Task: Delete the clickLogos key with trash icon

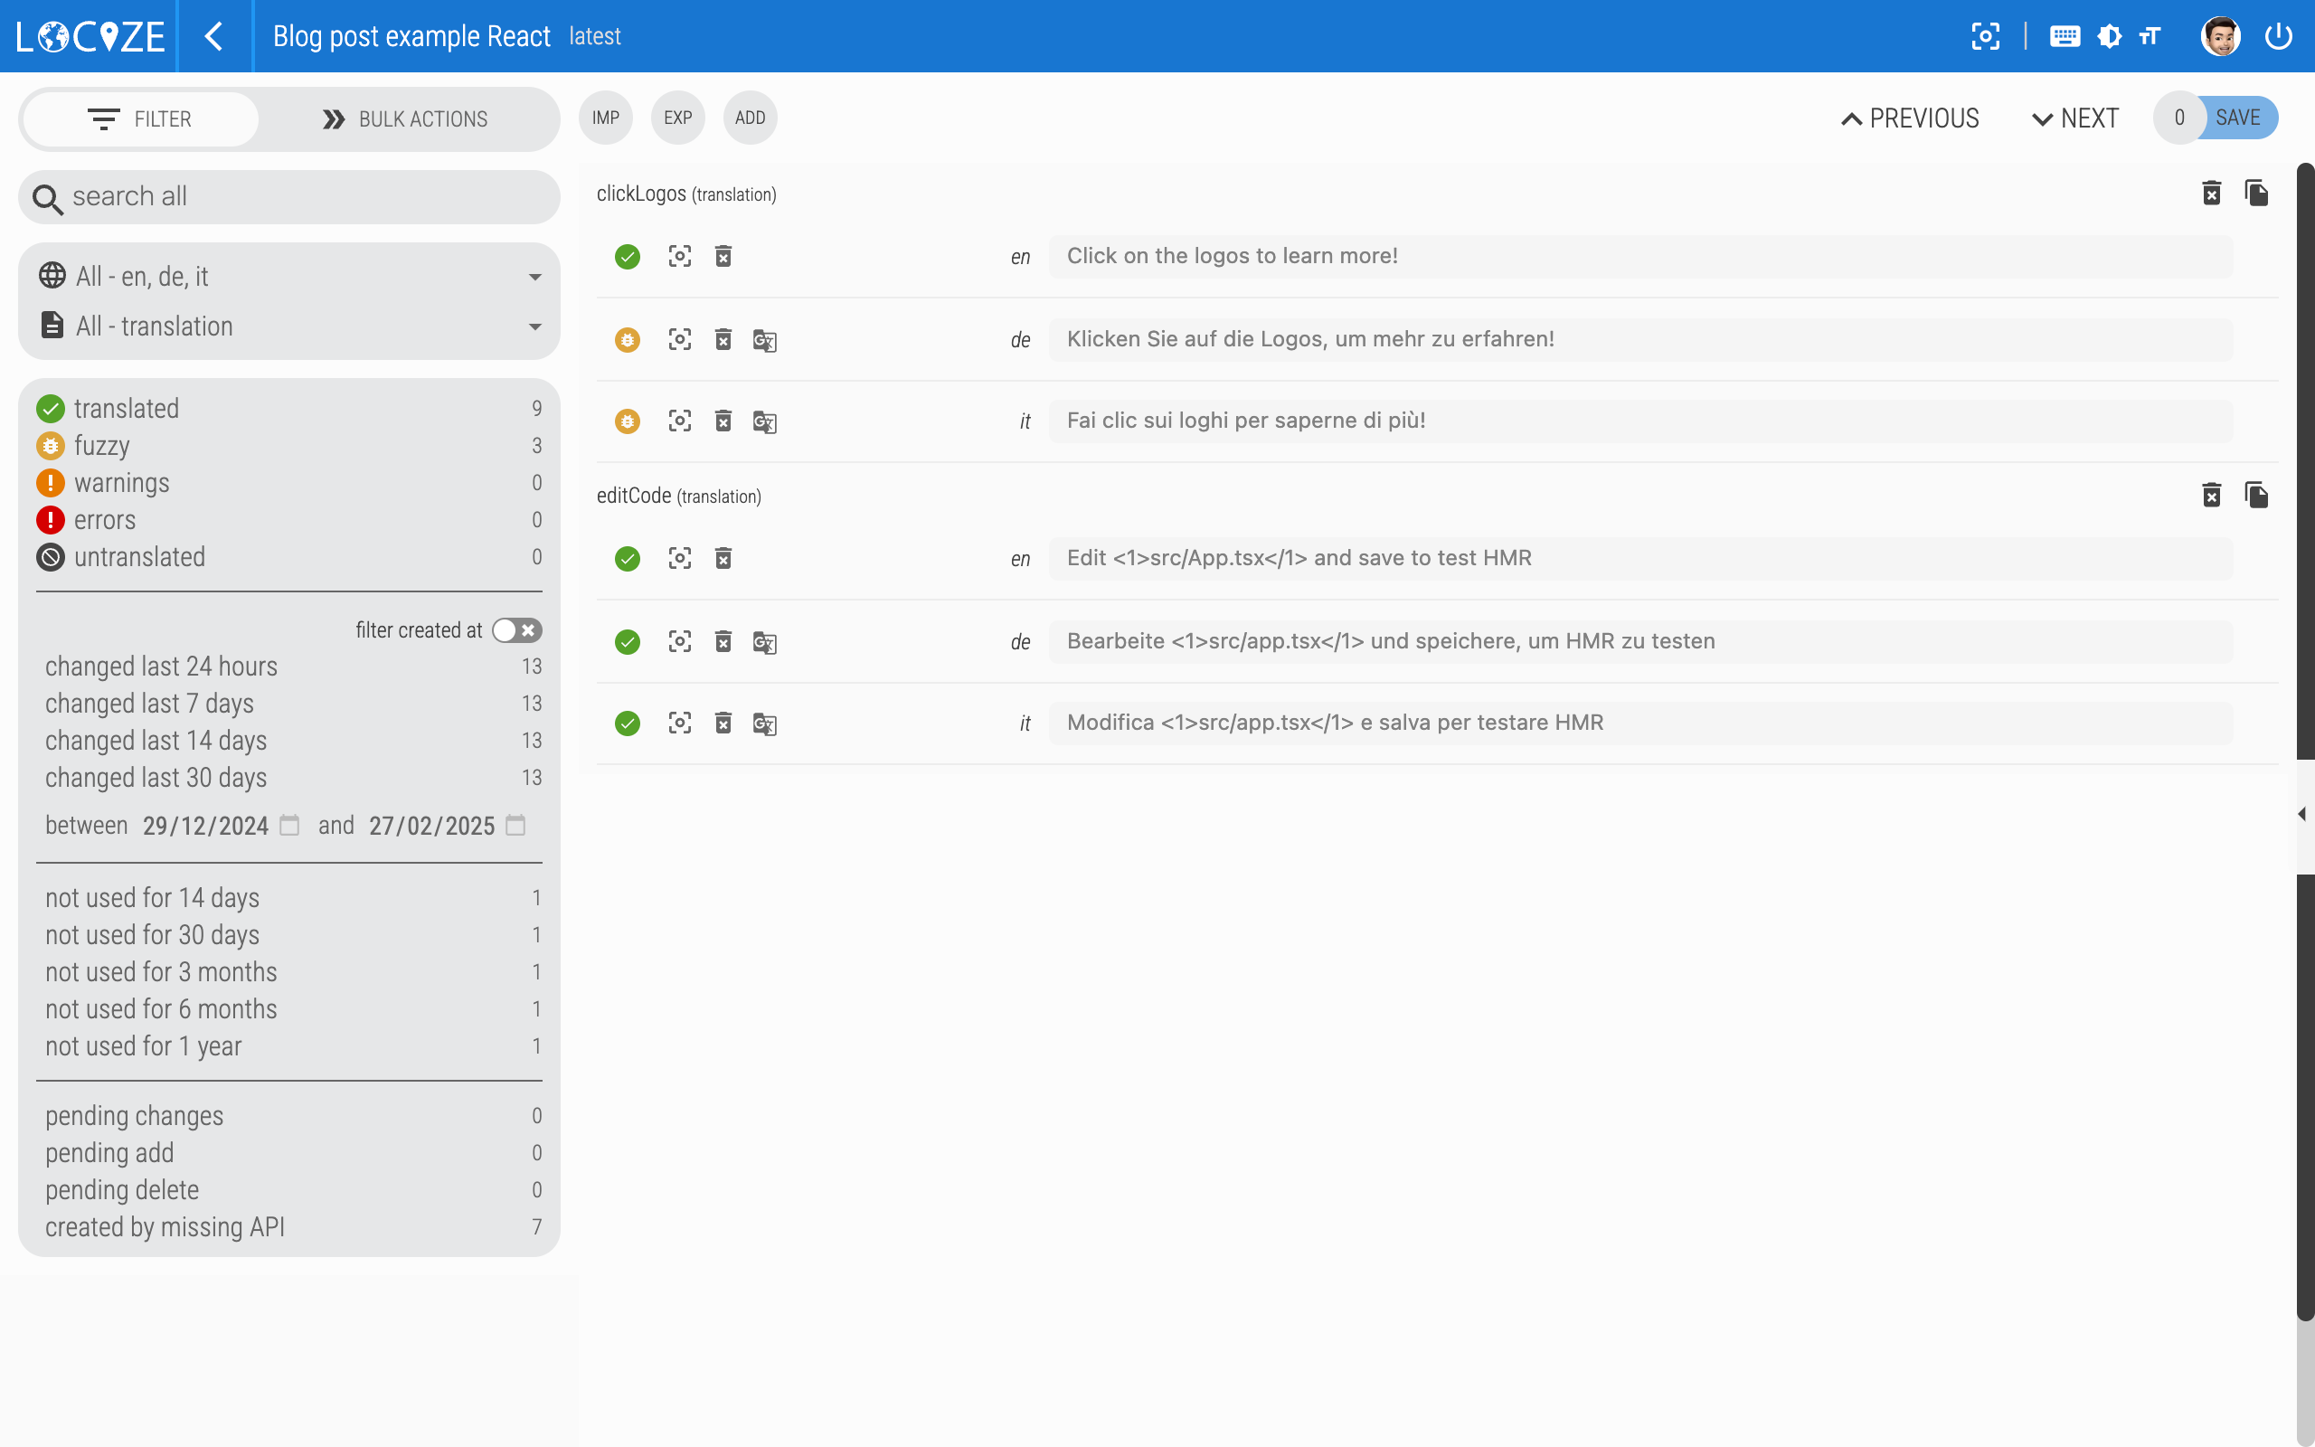Action: pos(2211,194)
